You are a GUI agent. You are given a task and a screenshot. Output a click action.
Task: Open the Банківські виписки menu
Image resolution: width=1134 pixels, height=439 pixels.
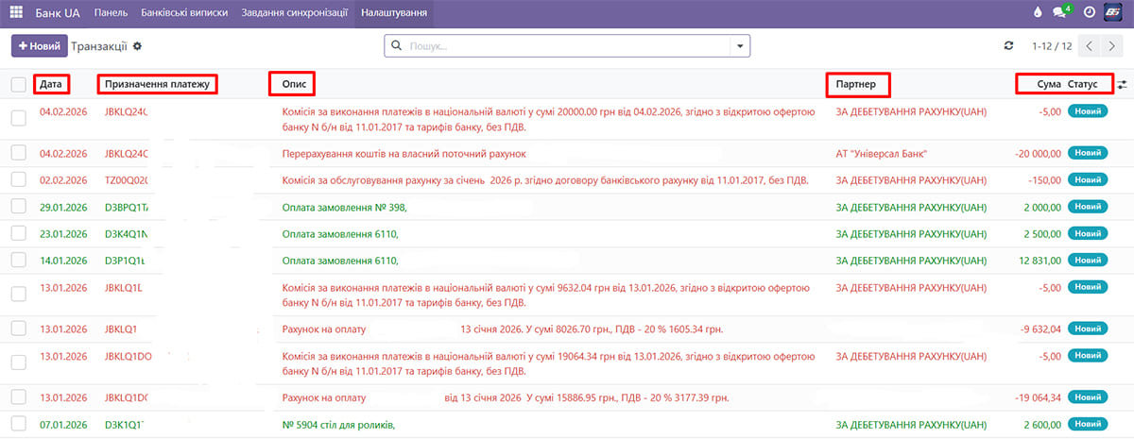coord(185,13)
